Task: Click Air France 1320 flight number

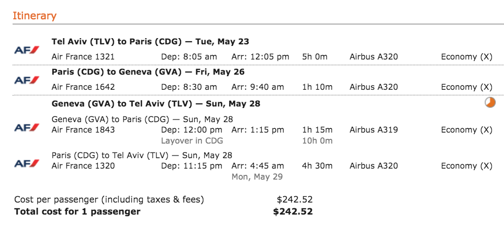Action: 83,165
